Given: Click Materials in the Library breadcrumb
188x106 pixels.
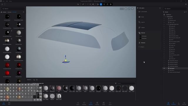Looking at the screenshot, I should tap(9, 12).
